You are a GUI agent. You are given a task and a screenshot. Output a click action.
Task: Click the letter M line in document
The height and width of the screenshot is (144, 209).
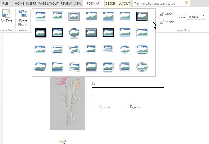coord(93,84)
